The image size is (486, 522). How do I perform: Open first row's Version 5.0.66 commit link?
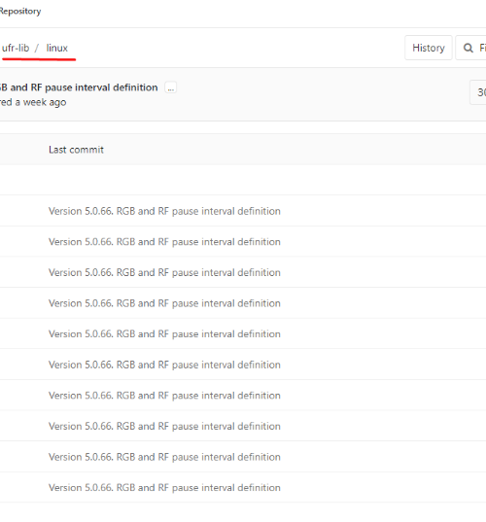point(164,211)
